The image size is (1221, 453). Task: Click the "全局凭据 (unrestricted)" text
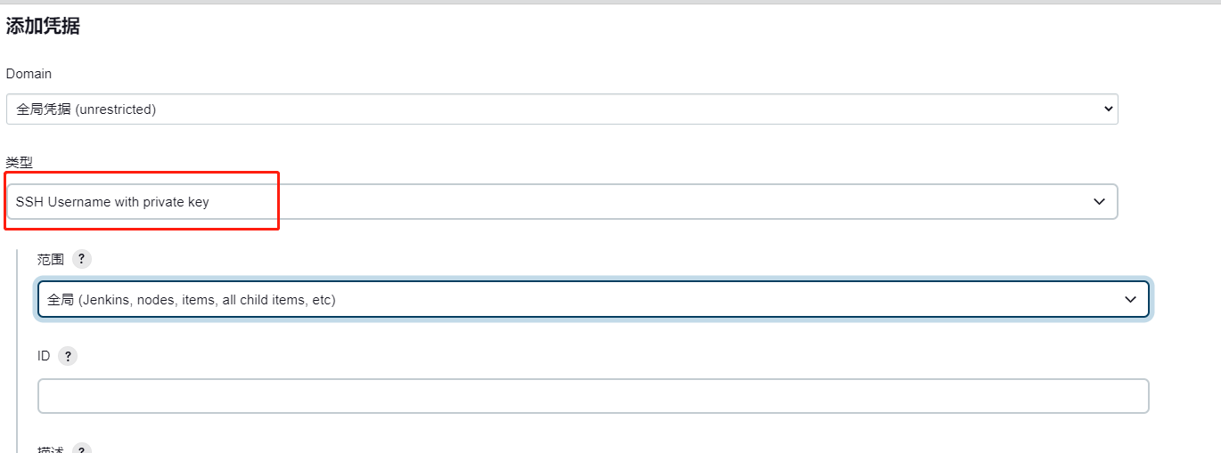[x=86, y=109]
